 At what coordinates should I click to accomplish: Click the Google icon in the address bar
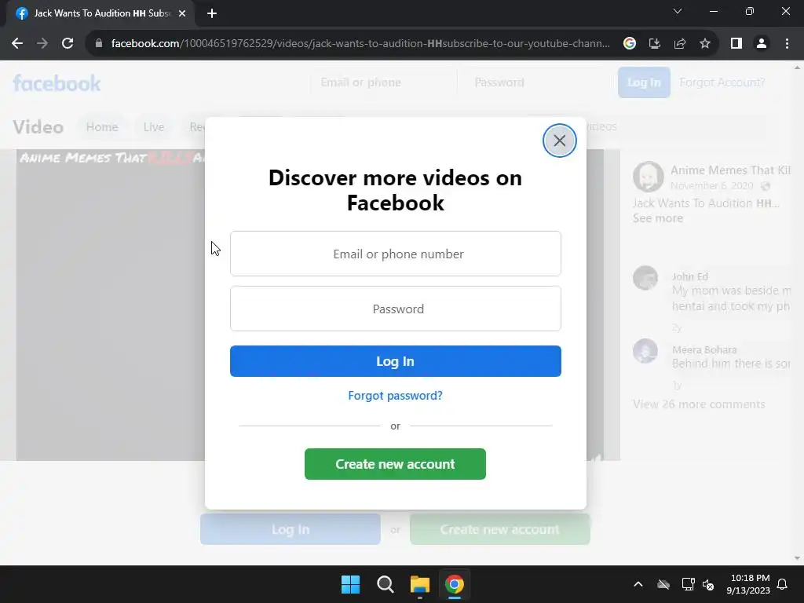coord(630,44)
